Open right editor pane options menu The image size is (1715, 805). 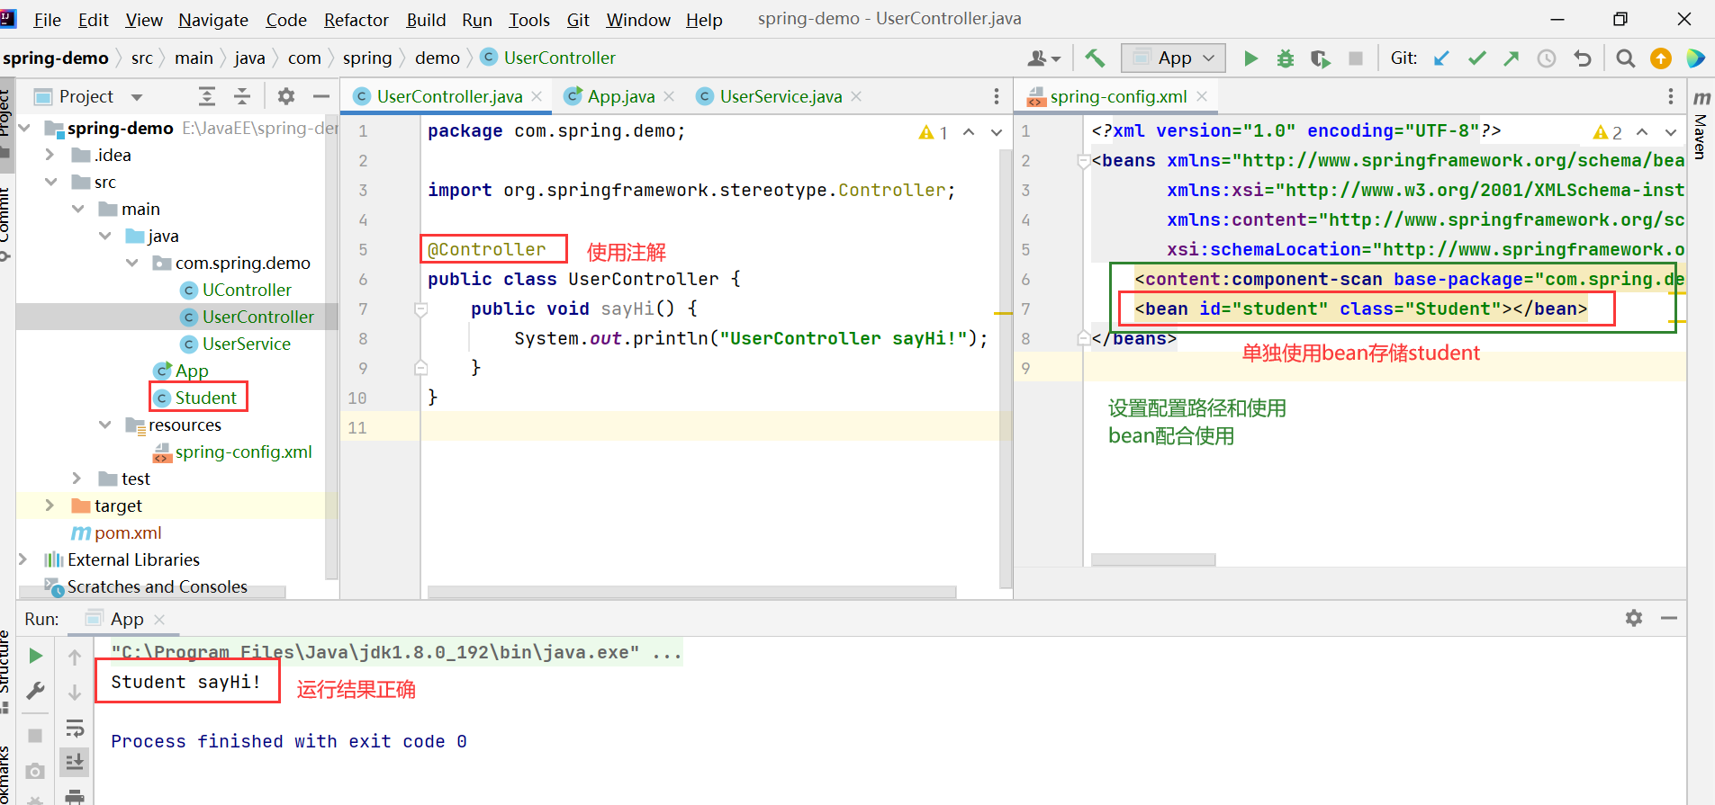[1670, 96]
